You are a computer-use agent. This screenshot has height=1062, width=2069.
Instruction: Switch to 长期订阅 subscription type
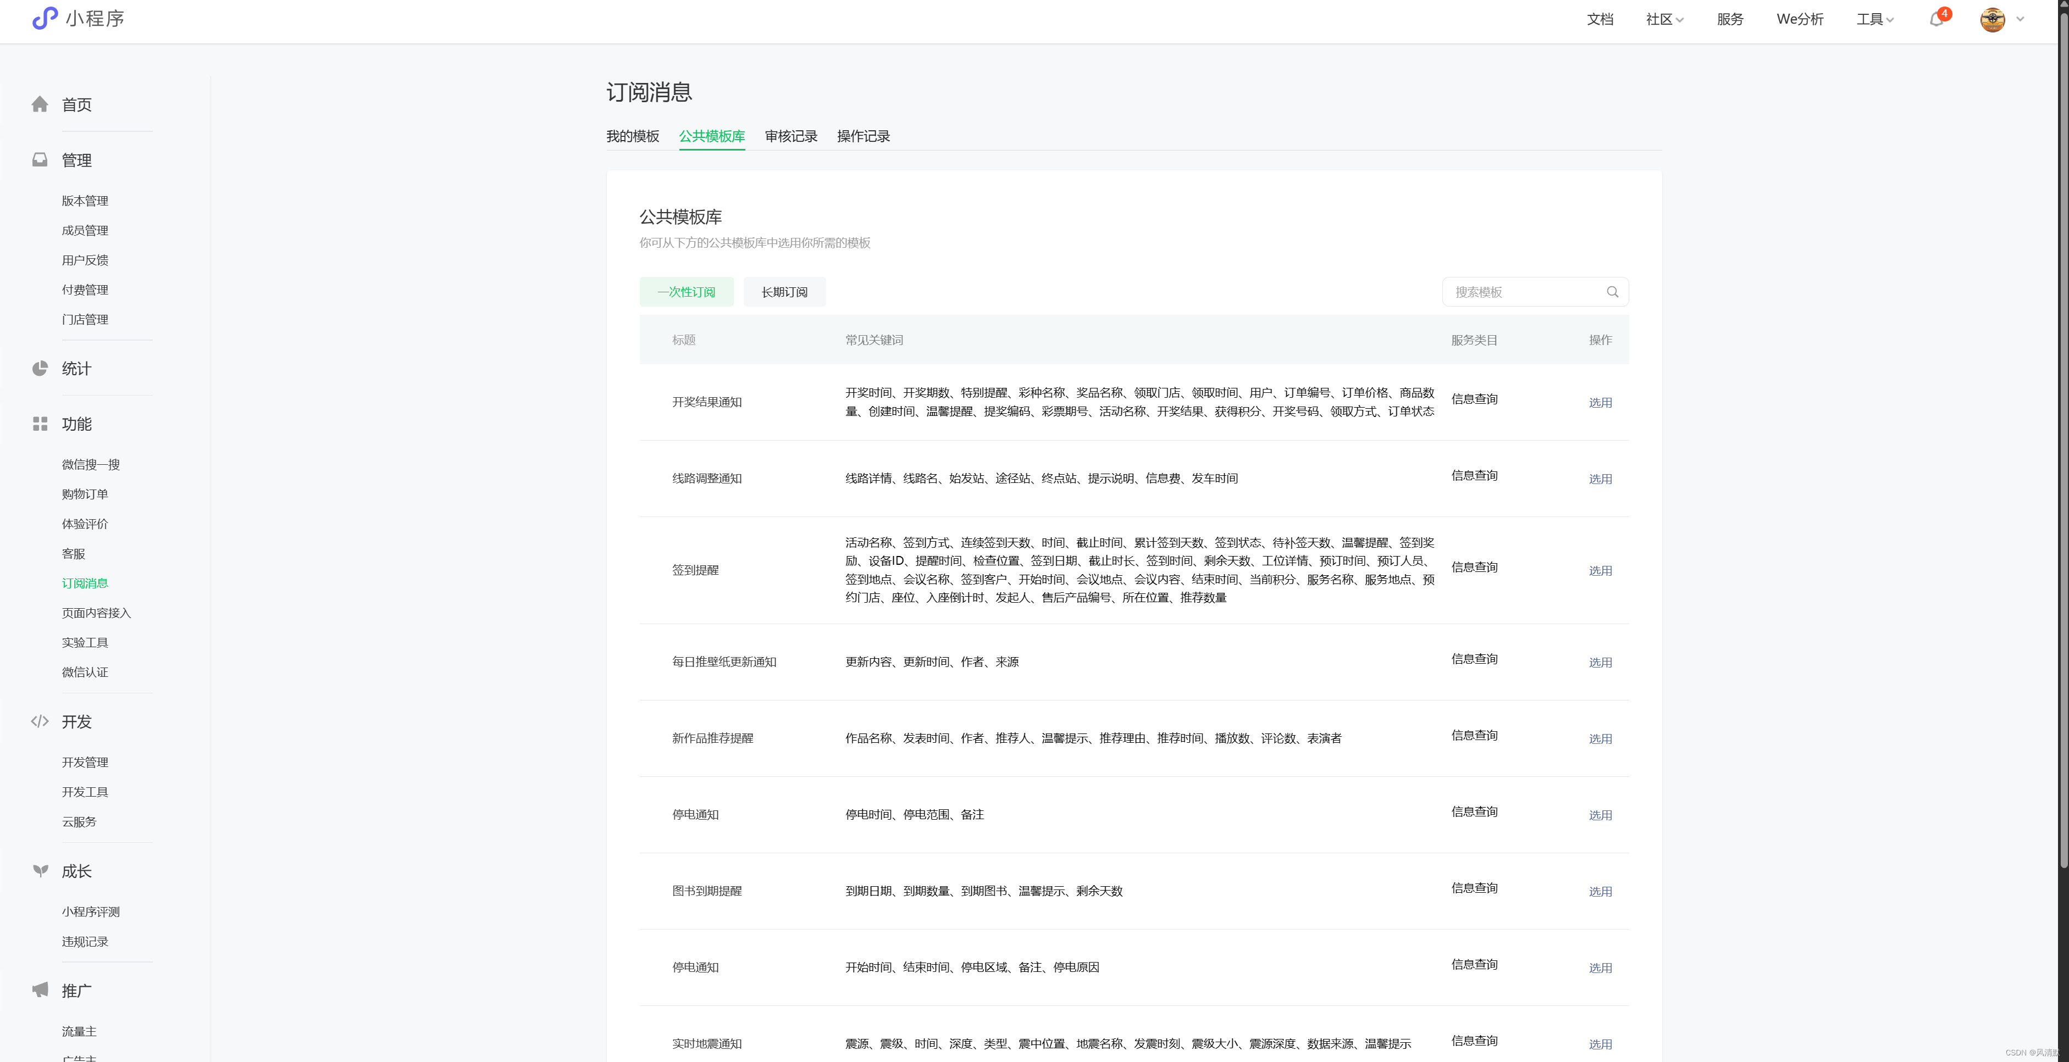[784, 292]
